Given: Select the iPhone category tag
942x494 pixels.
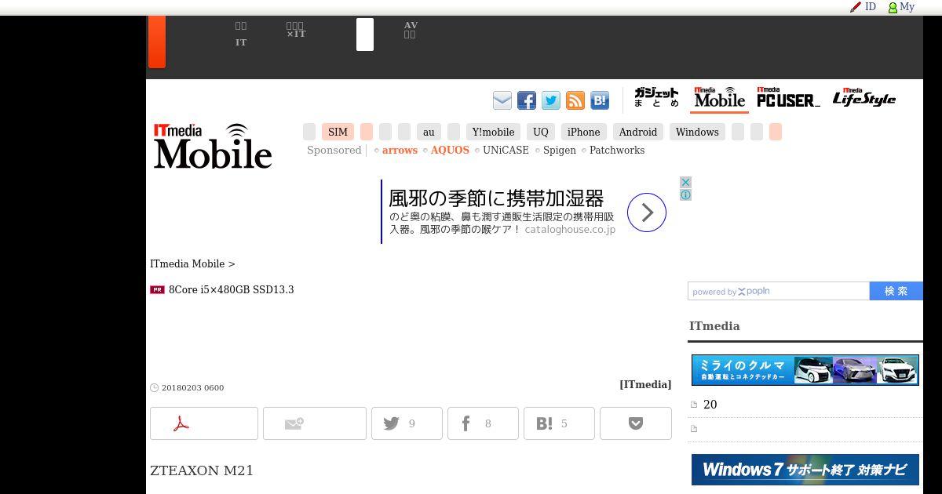Looking at the screenshot, I should coord(583,132).
